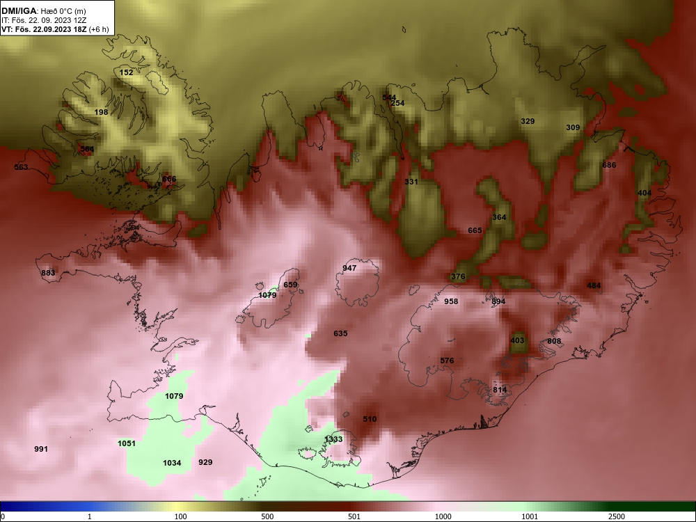Click the '501' legend tick label

[354, 516]
